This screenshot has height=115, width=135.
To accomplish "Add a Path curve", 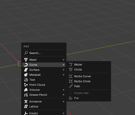I will [89, 86].
